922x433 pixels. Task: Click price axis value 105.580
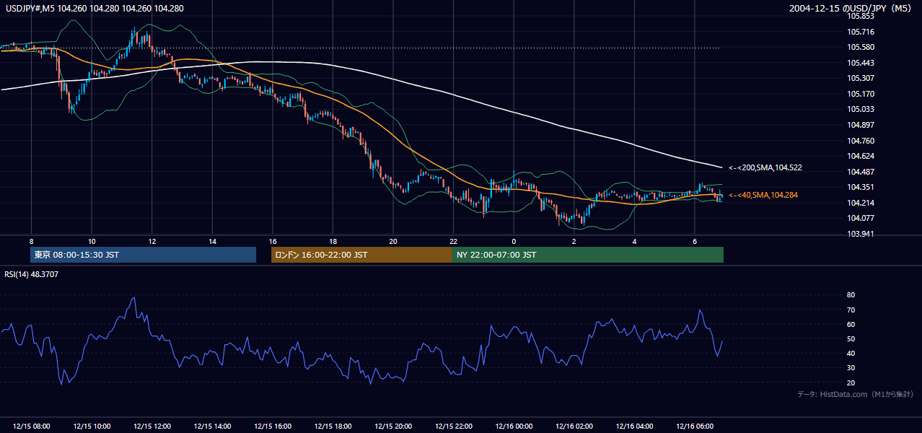coord(861,47)
